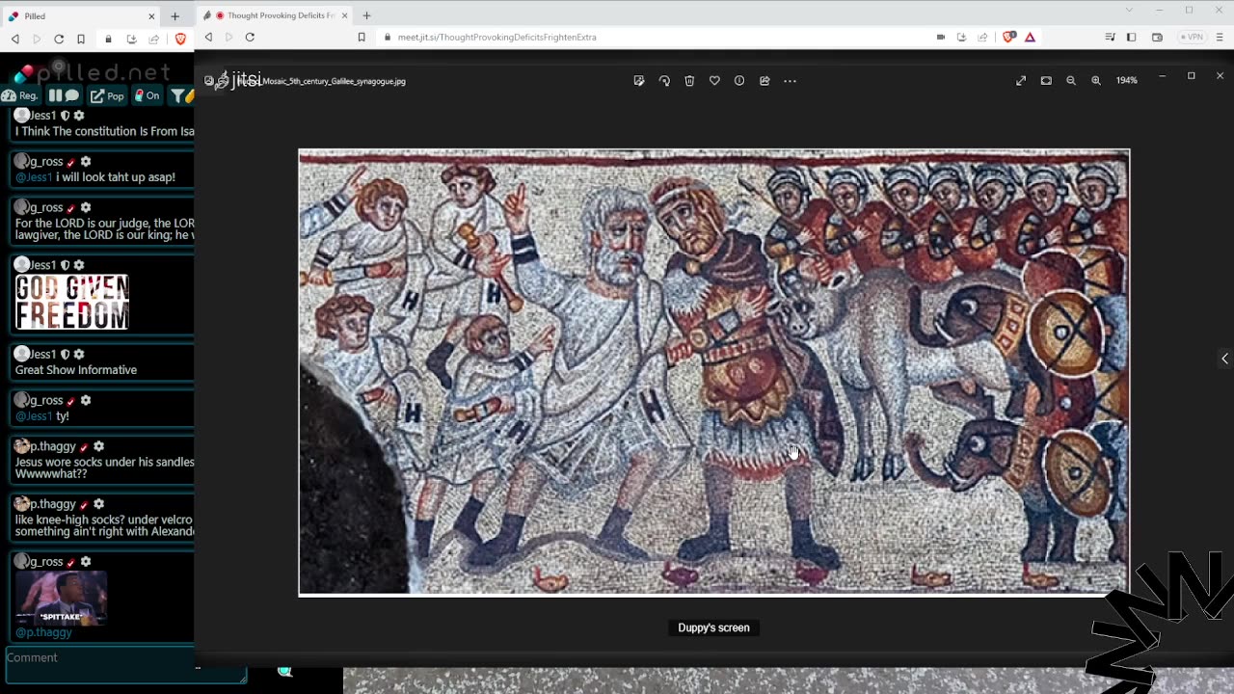The image size is (1234, 694).
Task: Click the Duppy's screen label
Action: click(713, 627)
